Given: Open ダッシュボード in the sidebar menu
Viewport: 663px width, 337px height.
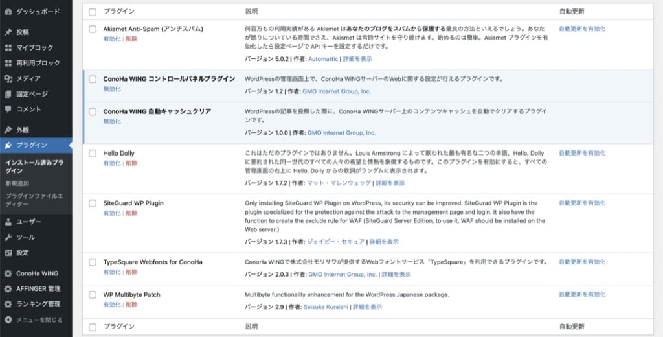Looking at the screenshot, I should 36,12.
